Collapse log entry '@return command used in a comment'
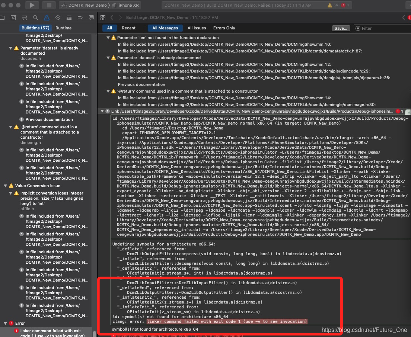Image resolution: width=411 pixels, height=337 pixels. (x=108, y=92)
